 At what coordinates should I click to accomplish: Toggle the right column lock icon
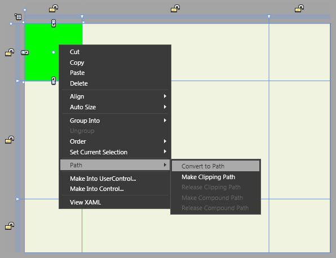tap(299, 8)
